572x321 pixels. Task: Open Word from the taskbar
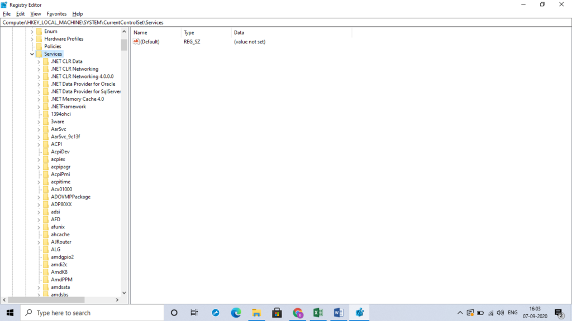[x=338, y=313]
